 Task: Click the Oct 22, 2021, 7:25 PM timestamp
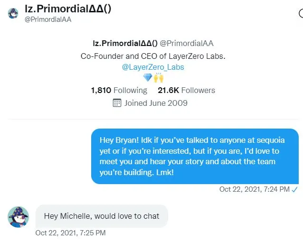coord(71,233)
